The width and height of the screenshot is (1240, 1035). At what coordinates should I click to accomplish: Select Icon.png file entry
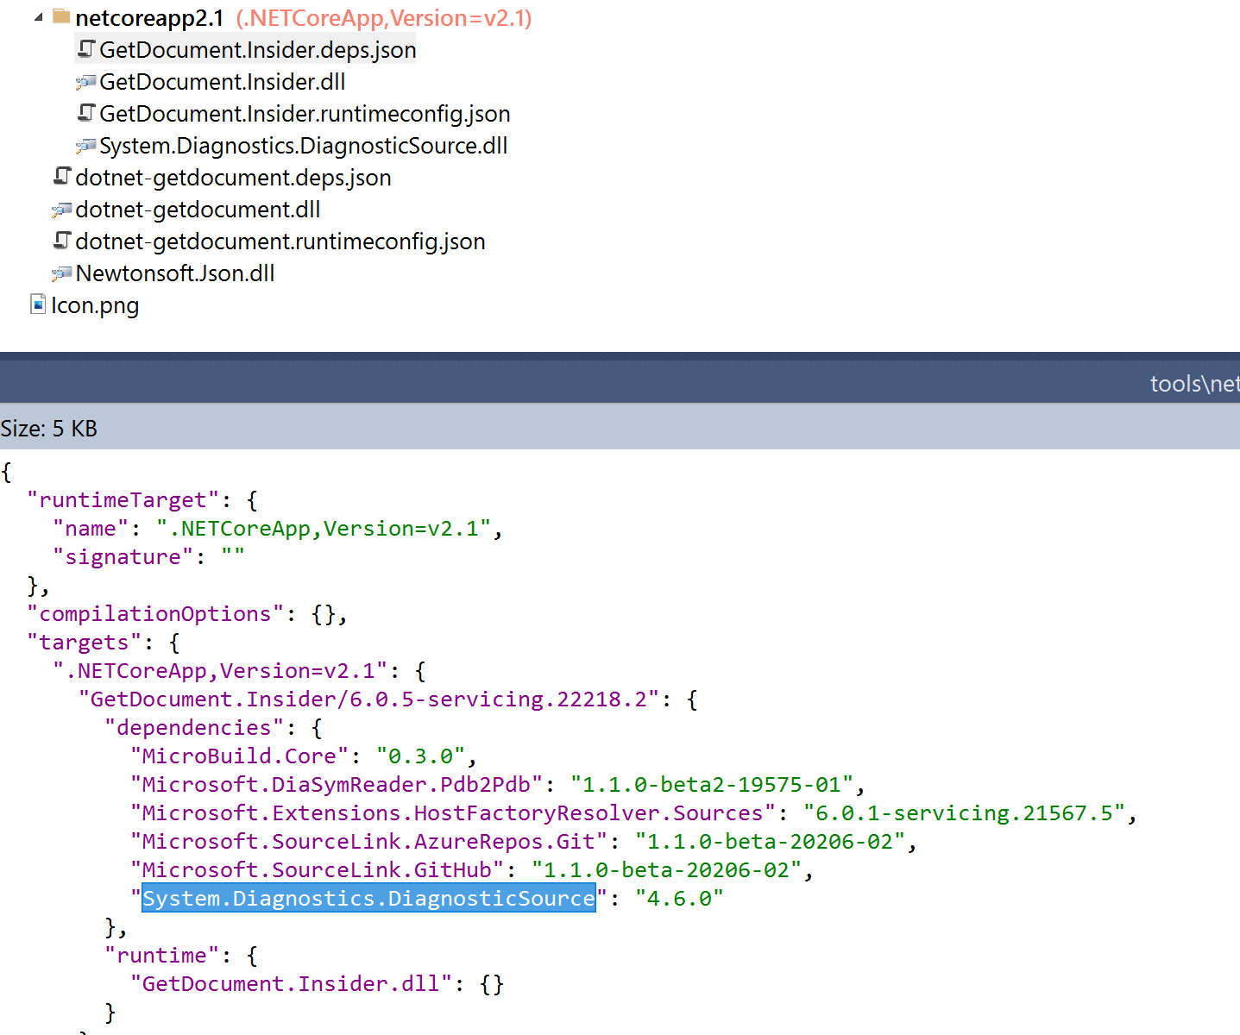click(x=95, y=305)
